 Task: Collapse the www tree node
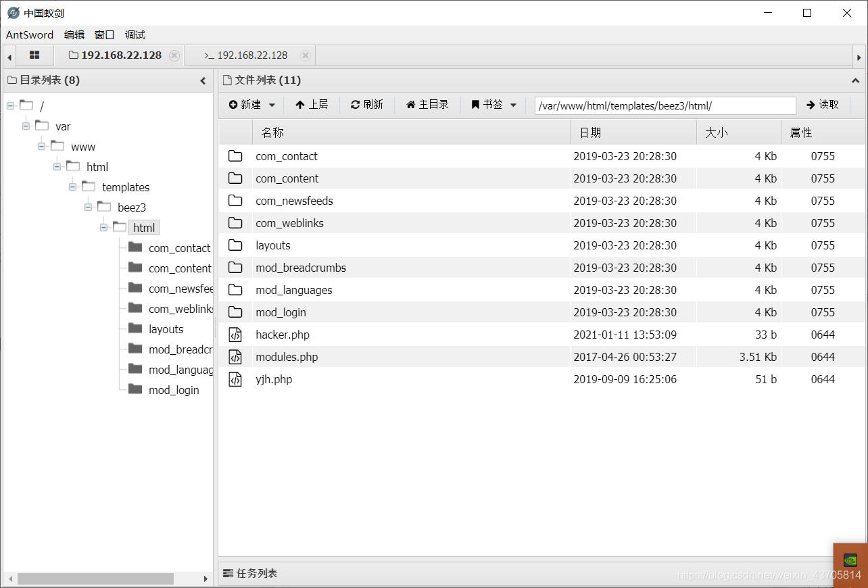point(42,147)
